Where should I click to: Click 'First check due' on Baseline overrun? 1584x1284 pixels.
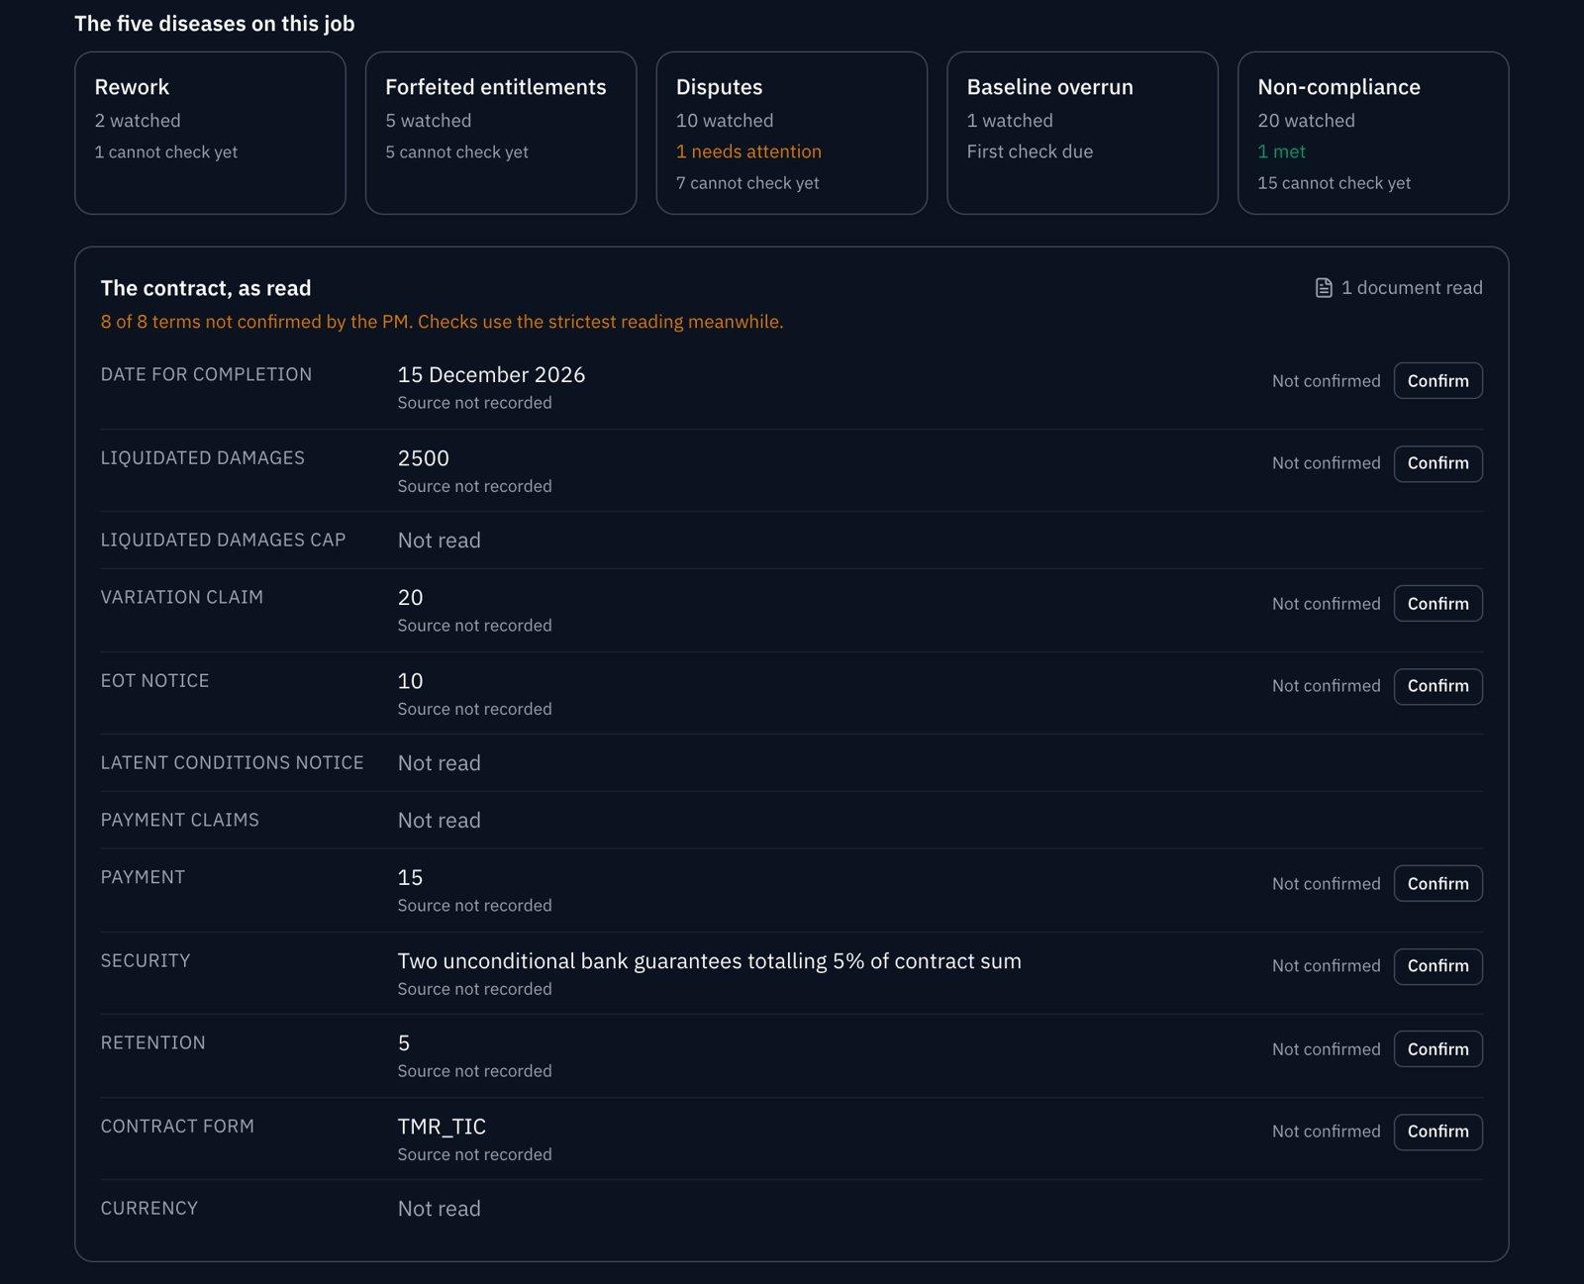(1030, 151)
